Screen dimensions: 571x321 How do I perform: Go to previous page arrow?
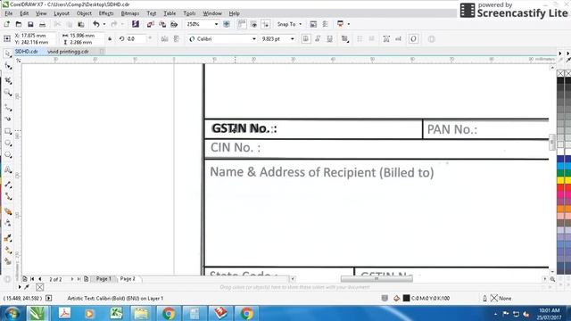tap(39, 279)
